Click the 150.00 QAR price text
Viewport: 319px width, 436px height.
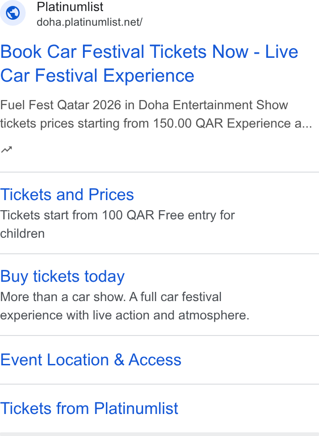188,123
